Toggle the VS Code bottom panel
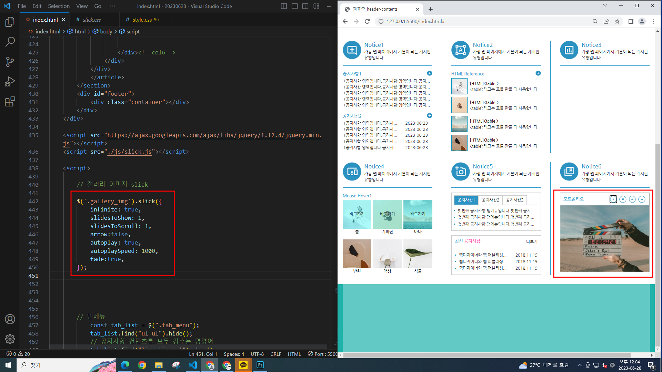The height and width of the screenshot is (372, 662). [294, 6]
